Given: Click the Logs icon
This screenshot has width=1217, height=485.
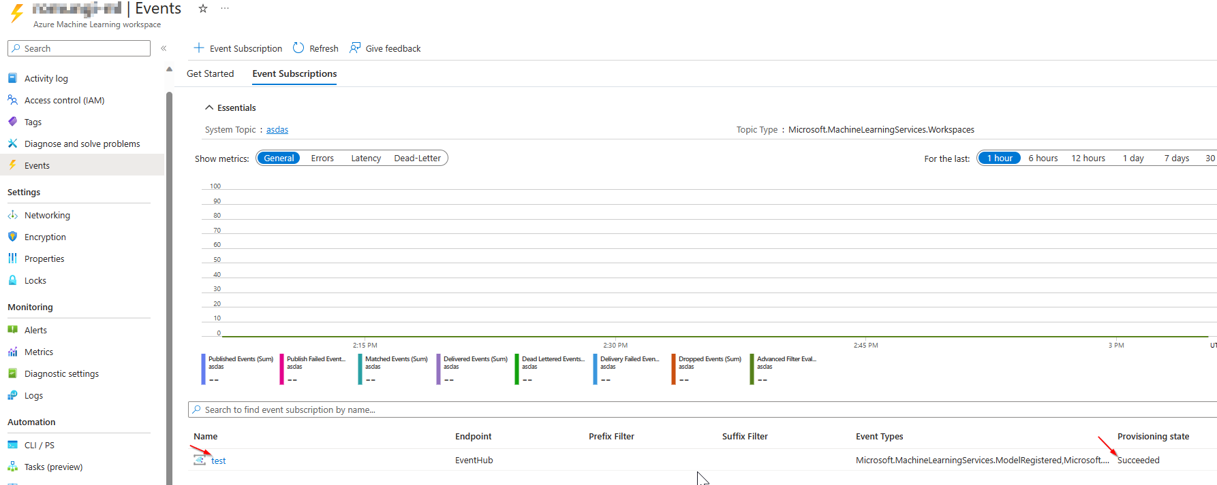Looking at the screenshot, I should [12, 395].
